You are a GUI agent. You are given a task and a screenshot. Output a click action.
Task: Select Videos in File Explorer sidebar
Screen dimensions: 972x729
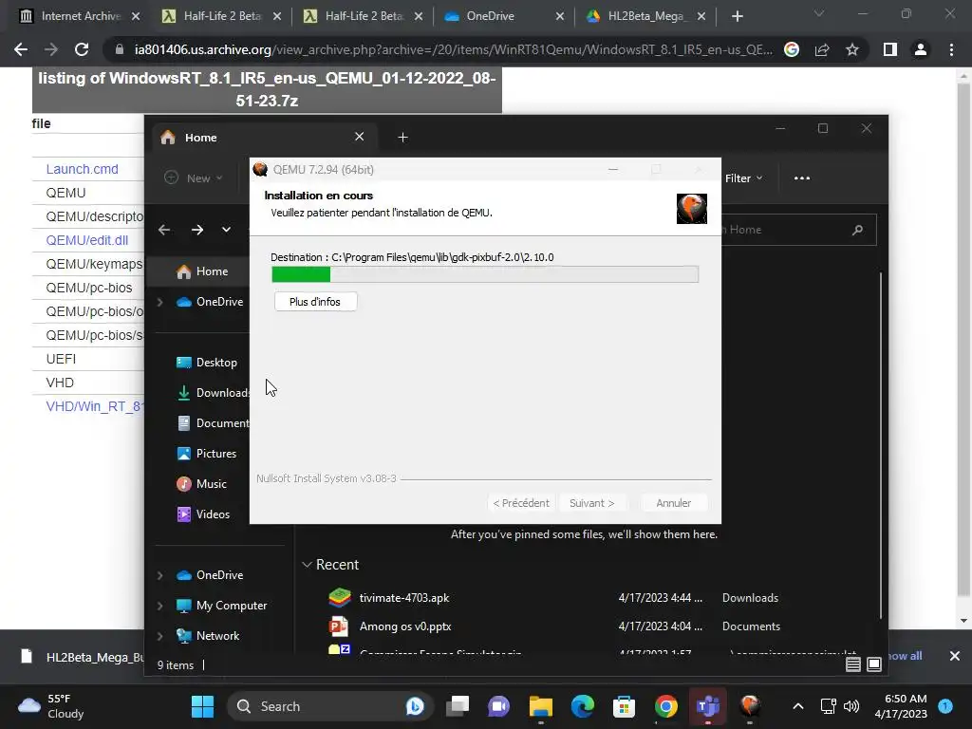coord(203,514)
